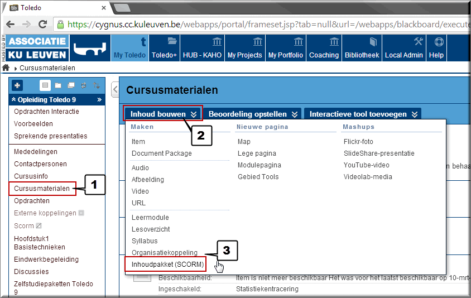The height and width of the screenshot is (298, 471).
Task: Click the detach course menu window icon
Action: [x=71, y=85]
